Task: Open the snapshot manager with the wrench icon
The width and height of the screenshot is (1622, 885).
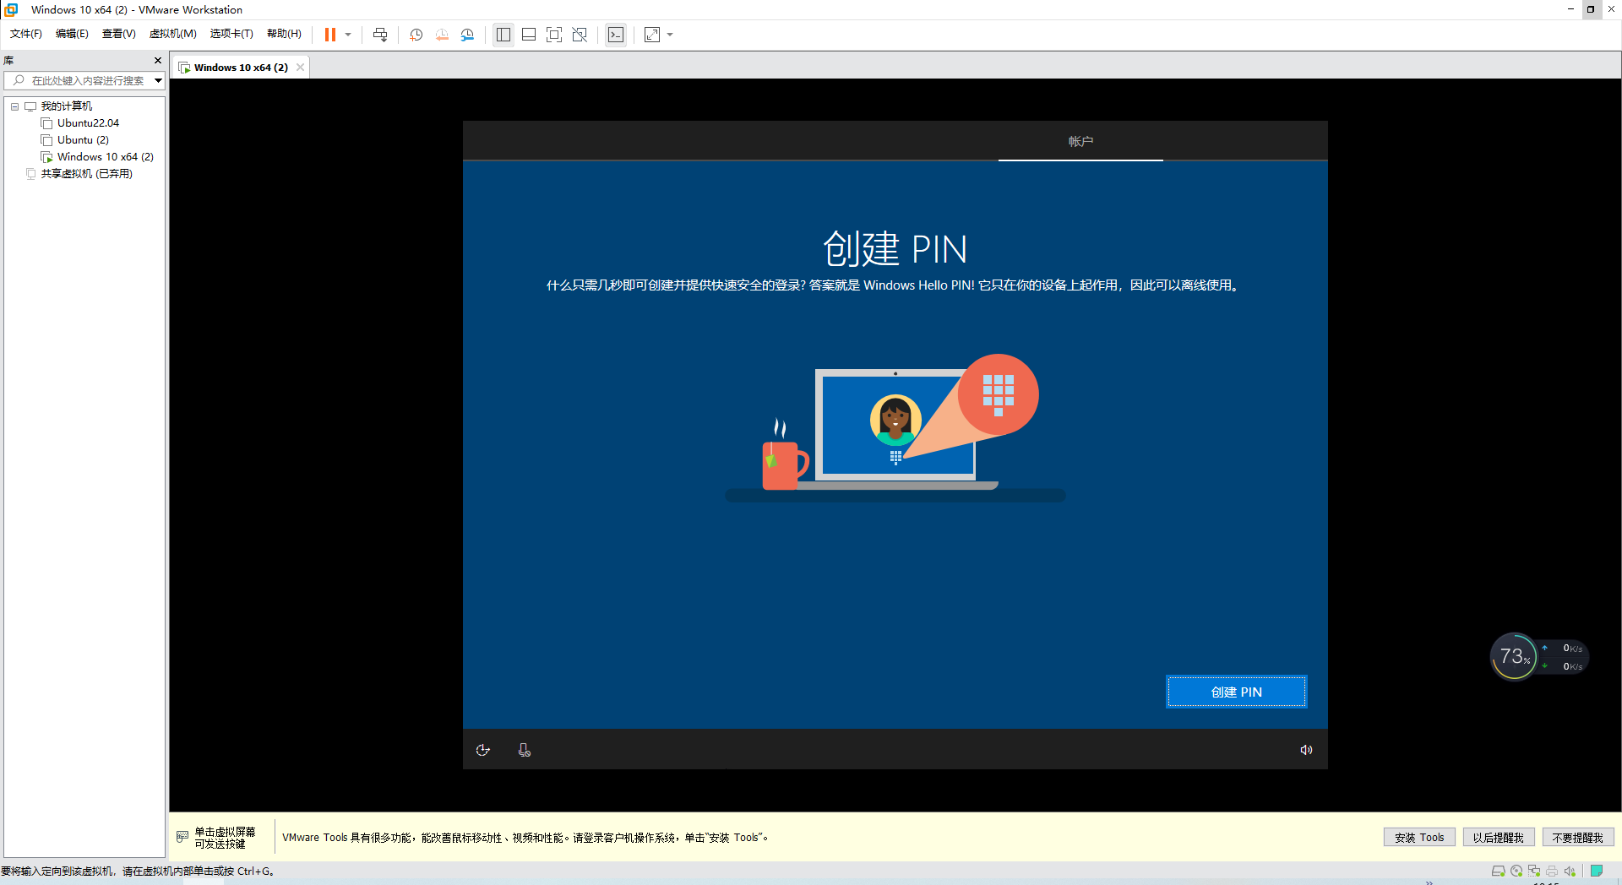Action: point(467,35)
